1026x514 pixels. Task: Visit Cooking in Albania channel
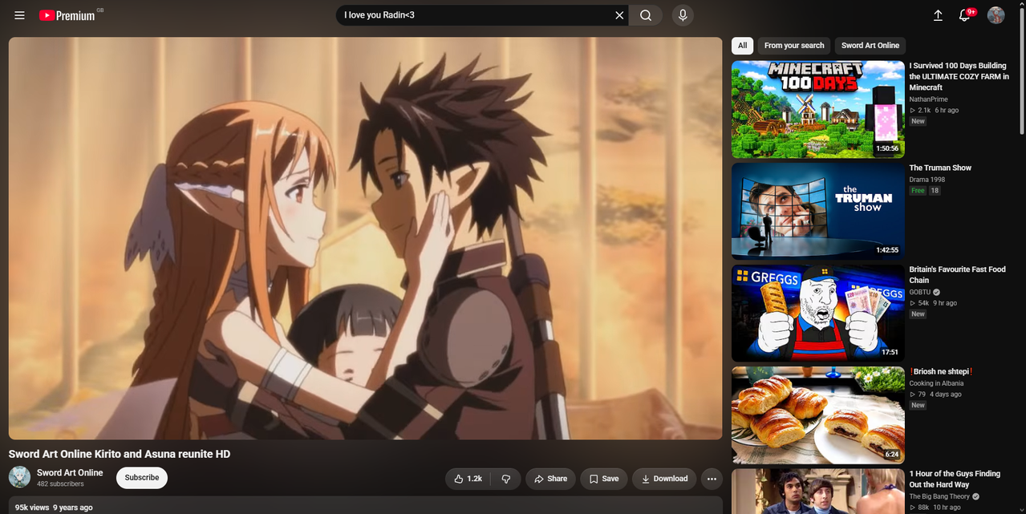pos(936,383)
